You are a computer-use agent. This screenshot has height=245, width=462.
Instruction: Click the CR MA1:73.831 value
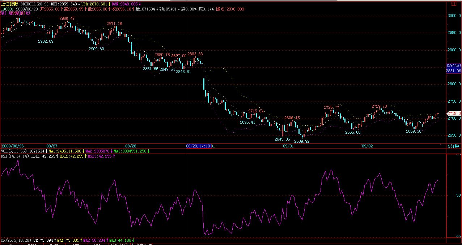pos(68,240)
